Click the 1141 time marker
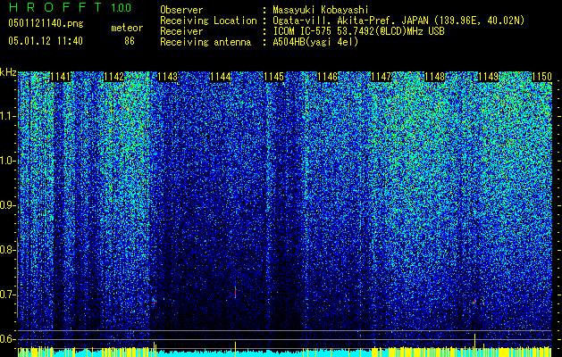562x357 pixels. pyautogui.click(x=60, y=77)
